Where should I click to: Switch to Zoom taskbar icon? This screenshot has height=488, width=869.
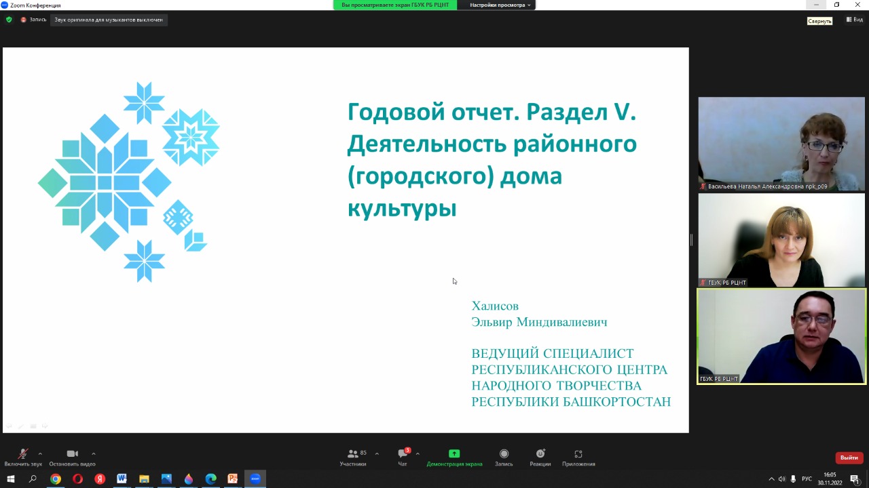point(255,479)
